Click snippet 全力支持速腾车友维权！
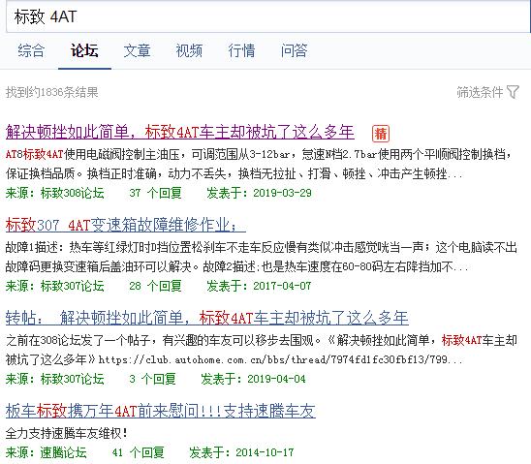 (x=67, y=433)
